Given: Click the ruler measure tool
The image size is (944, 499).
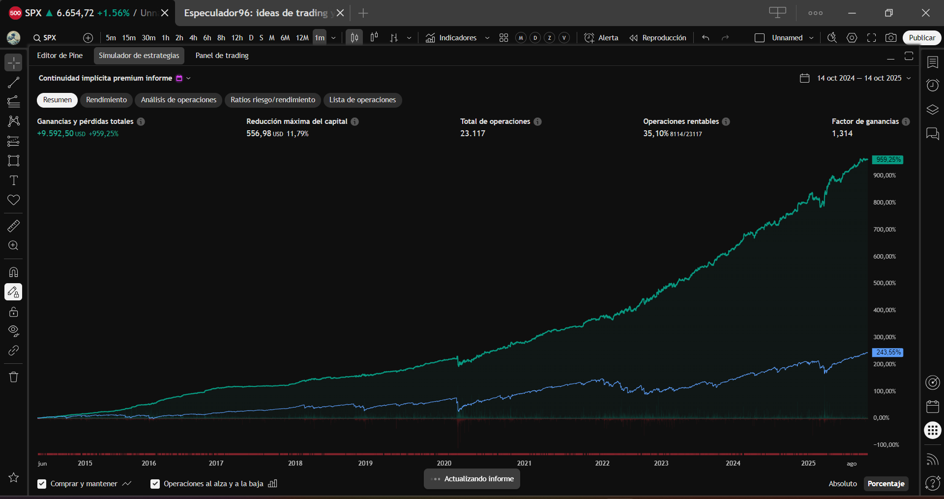Looking at the screenshot, I should tap(13, 226).
